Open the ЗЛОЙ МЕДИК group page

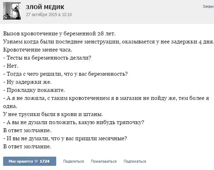(x=45, y=7)
